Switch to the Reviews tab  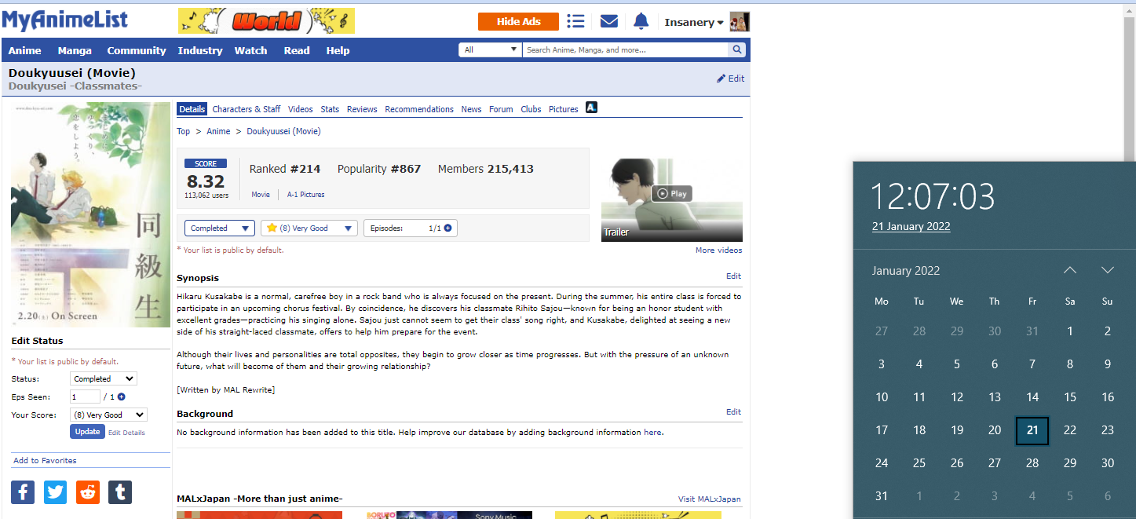(362, 109)
